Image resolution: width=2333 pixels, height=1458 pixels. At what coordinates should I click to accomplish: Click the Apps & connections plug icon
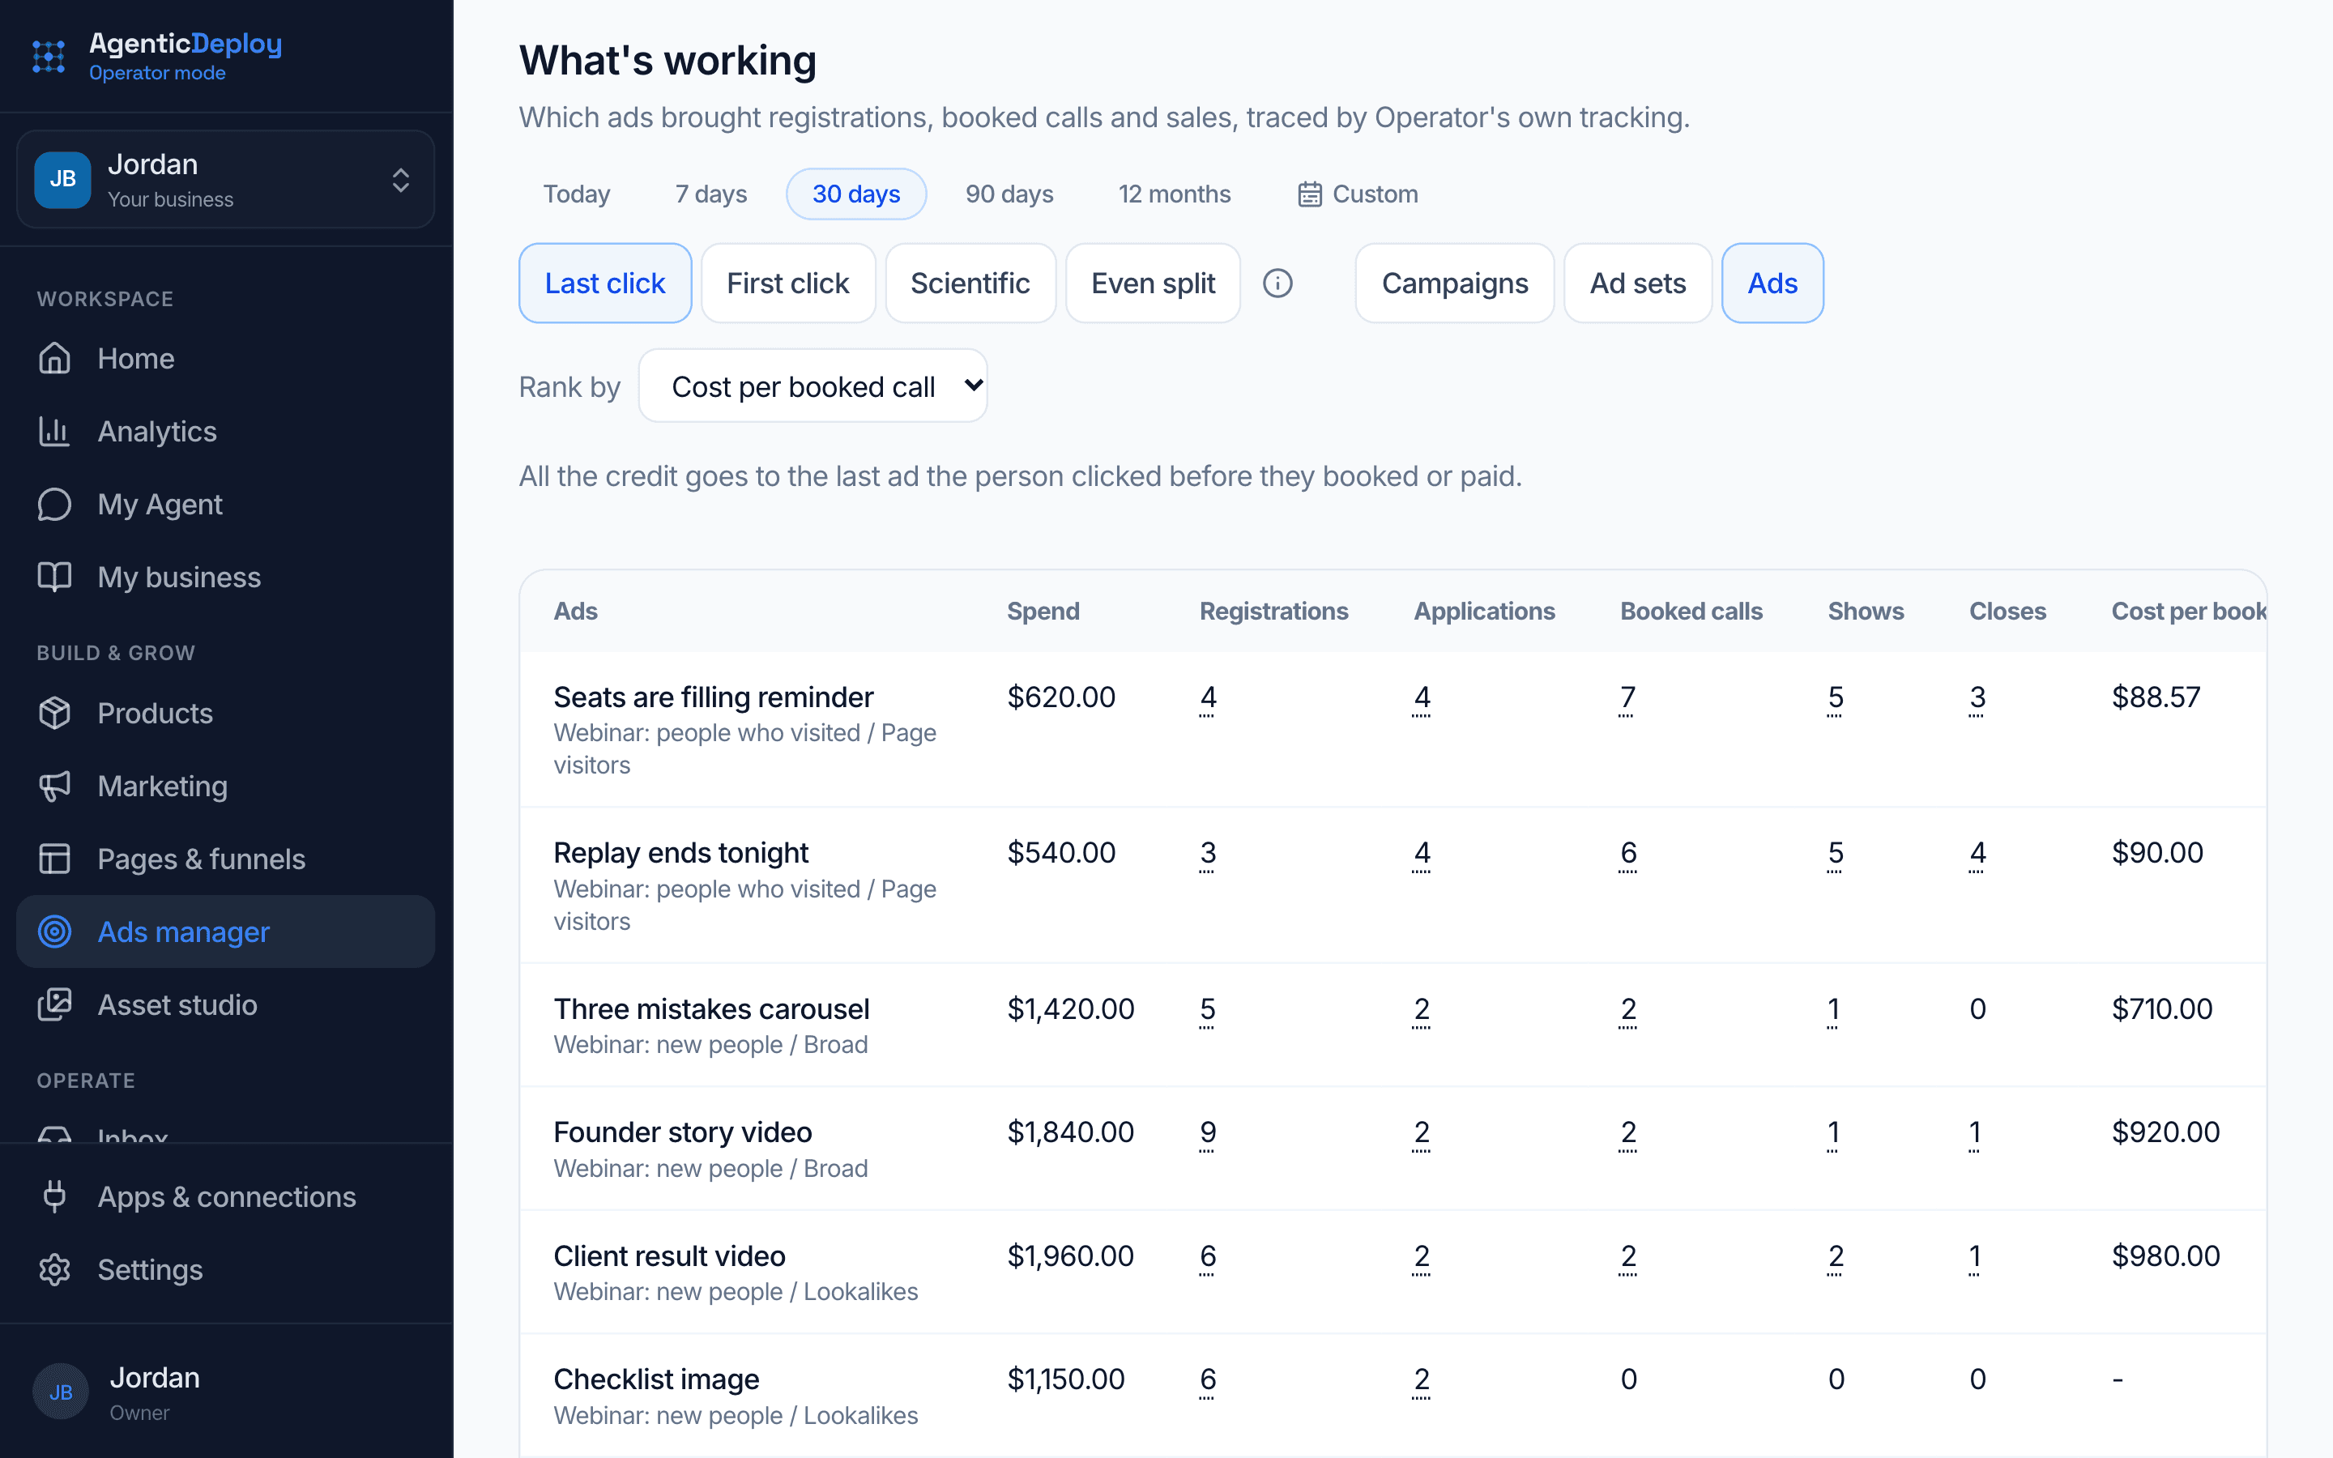(x=55, y=1196)
